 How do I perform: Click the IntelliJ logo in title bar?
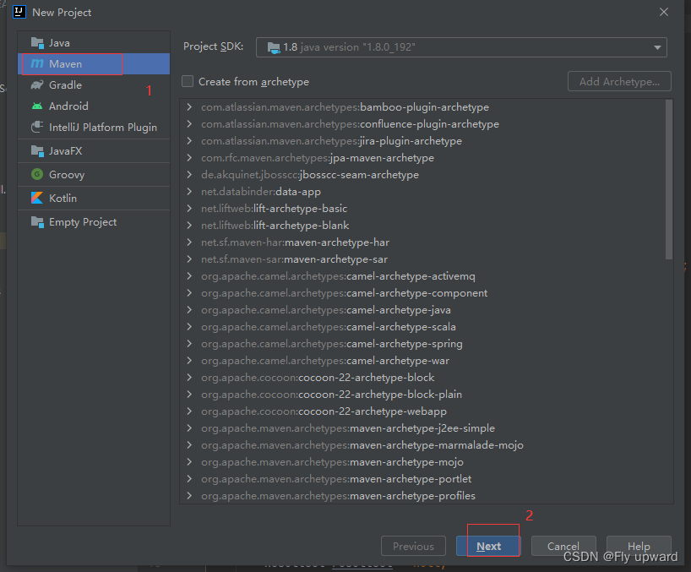[x=19, y=12]
